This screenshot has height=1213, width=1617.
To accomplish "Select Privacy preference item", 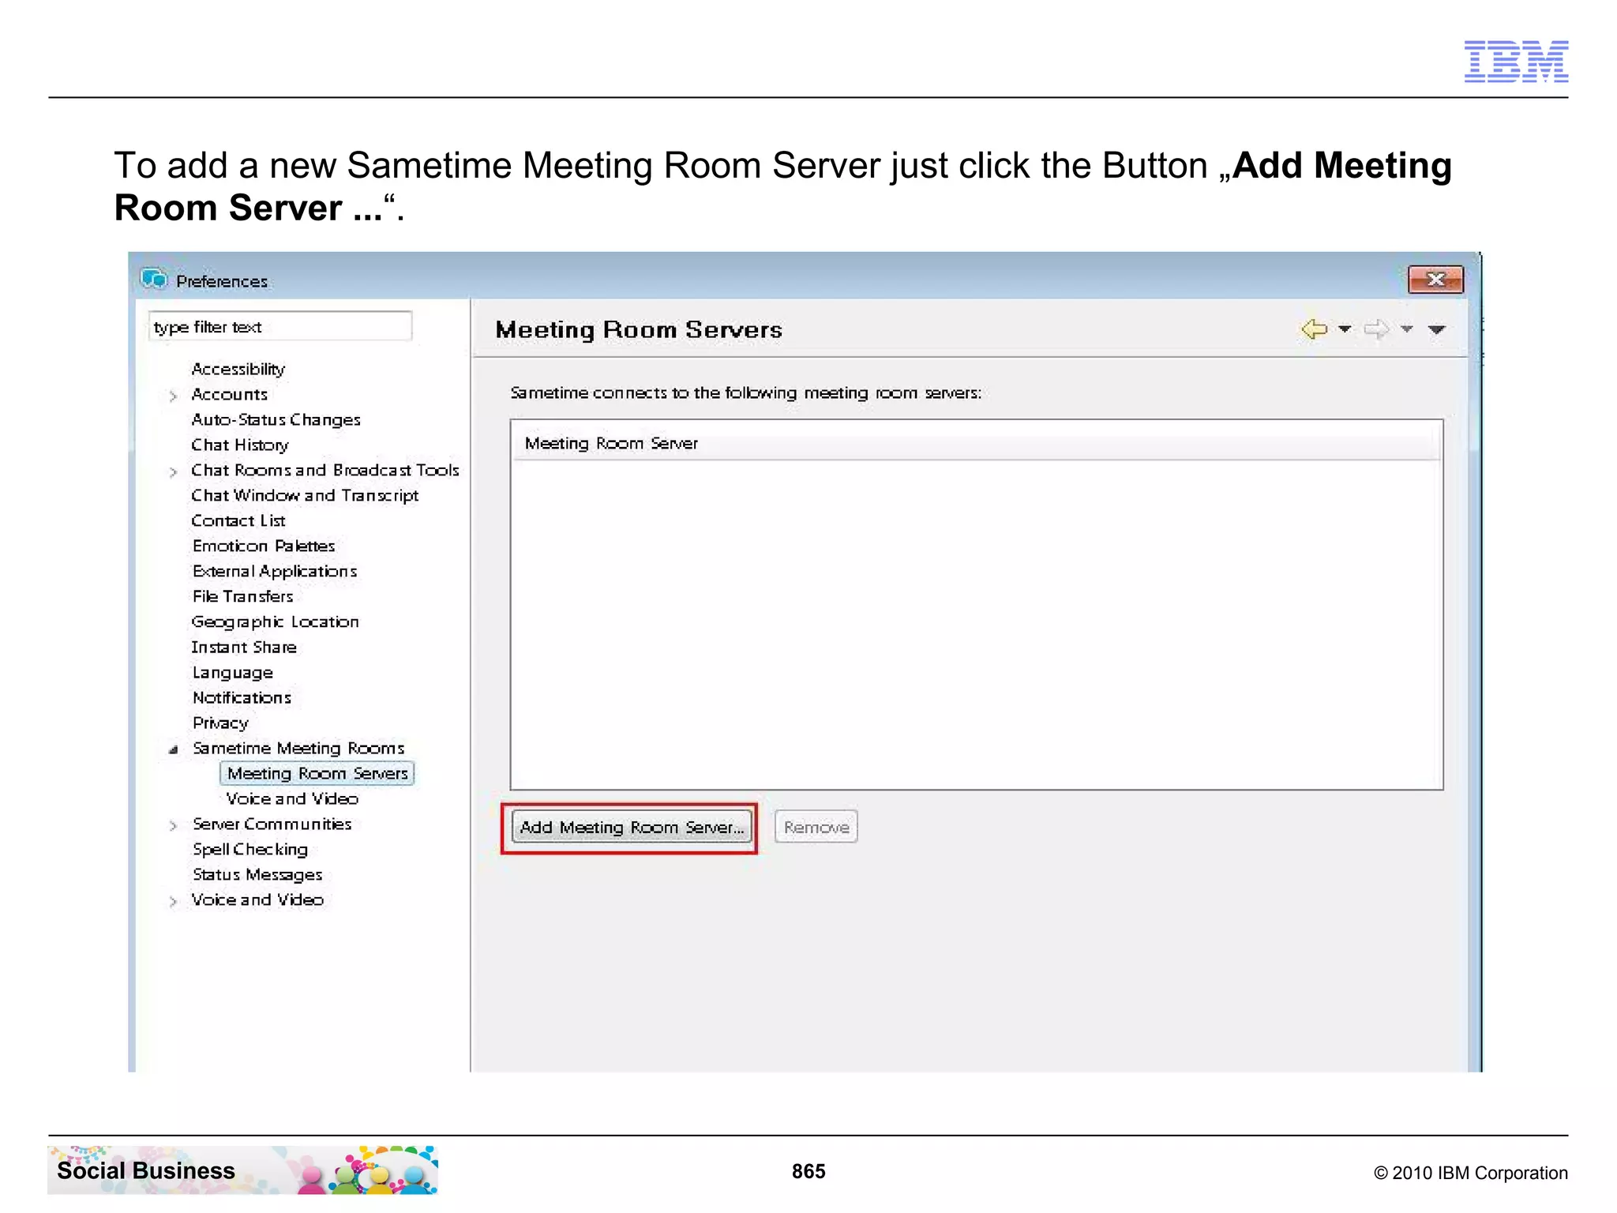I will 220,723.
